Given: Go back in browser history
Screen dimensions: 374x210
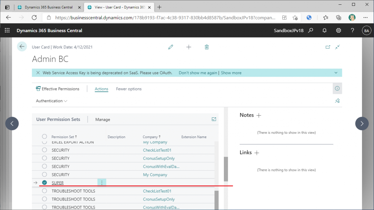Looking at the screenshot, I should pyautogui.click(x=9, y=17).
